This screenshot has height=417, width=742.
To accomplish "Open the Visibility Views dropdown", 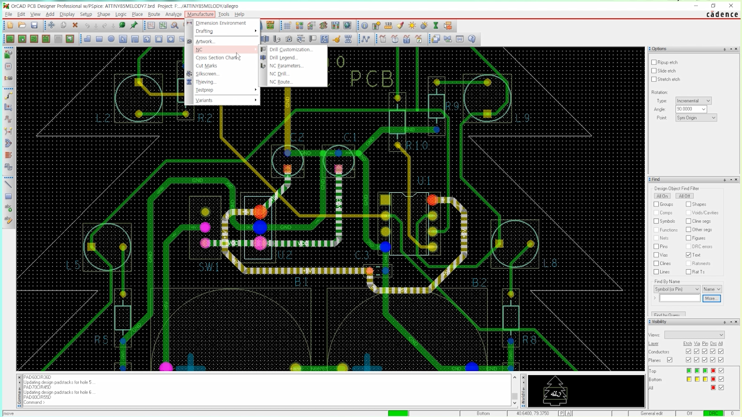I will [x=694, y=335].
